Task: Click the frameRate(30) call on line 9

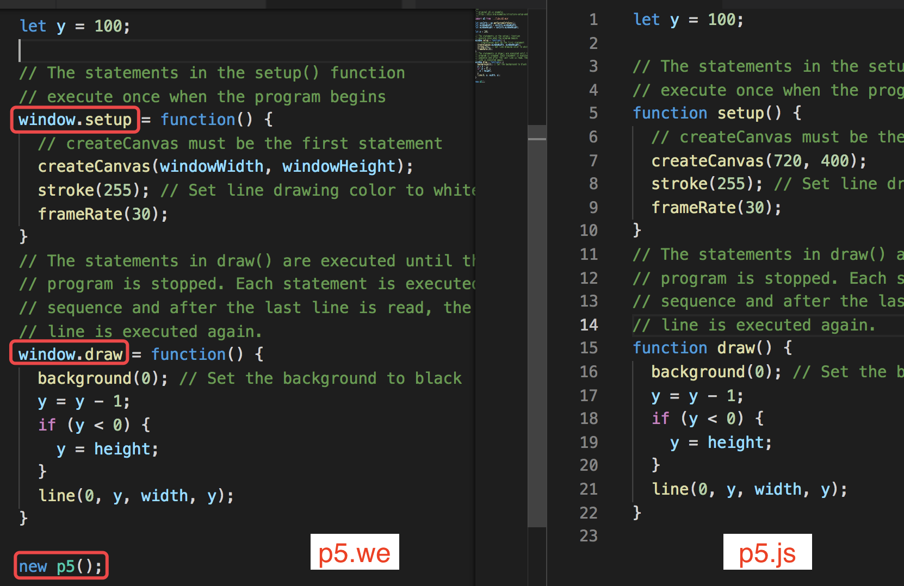Action: (x=715, y=207)
